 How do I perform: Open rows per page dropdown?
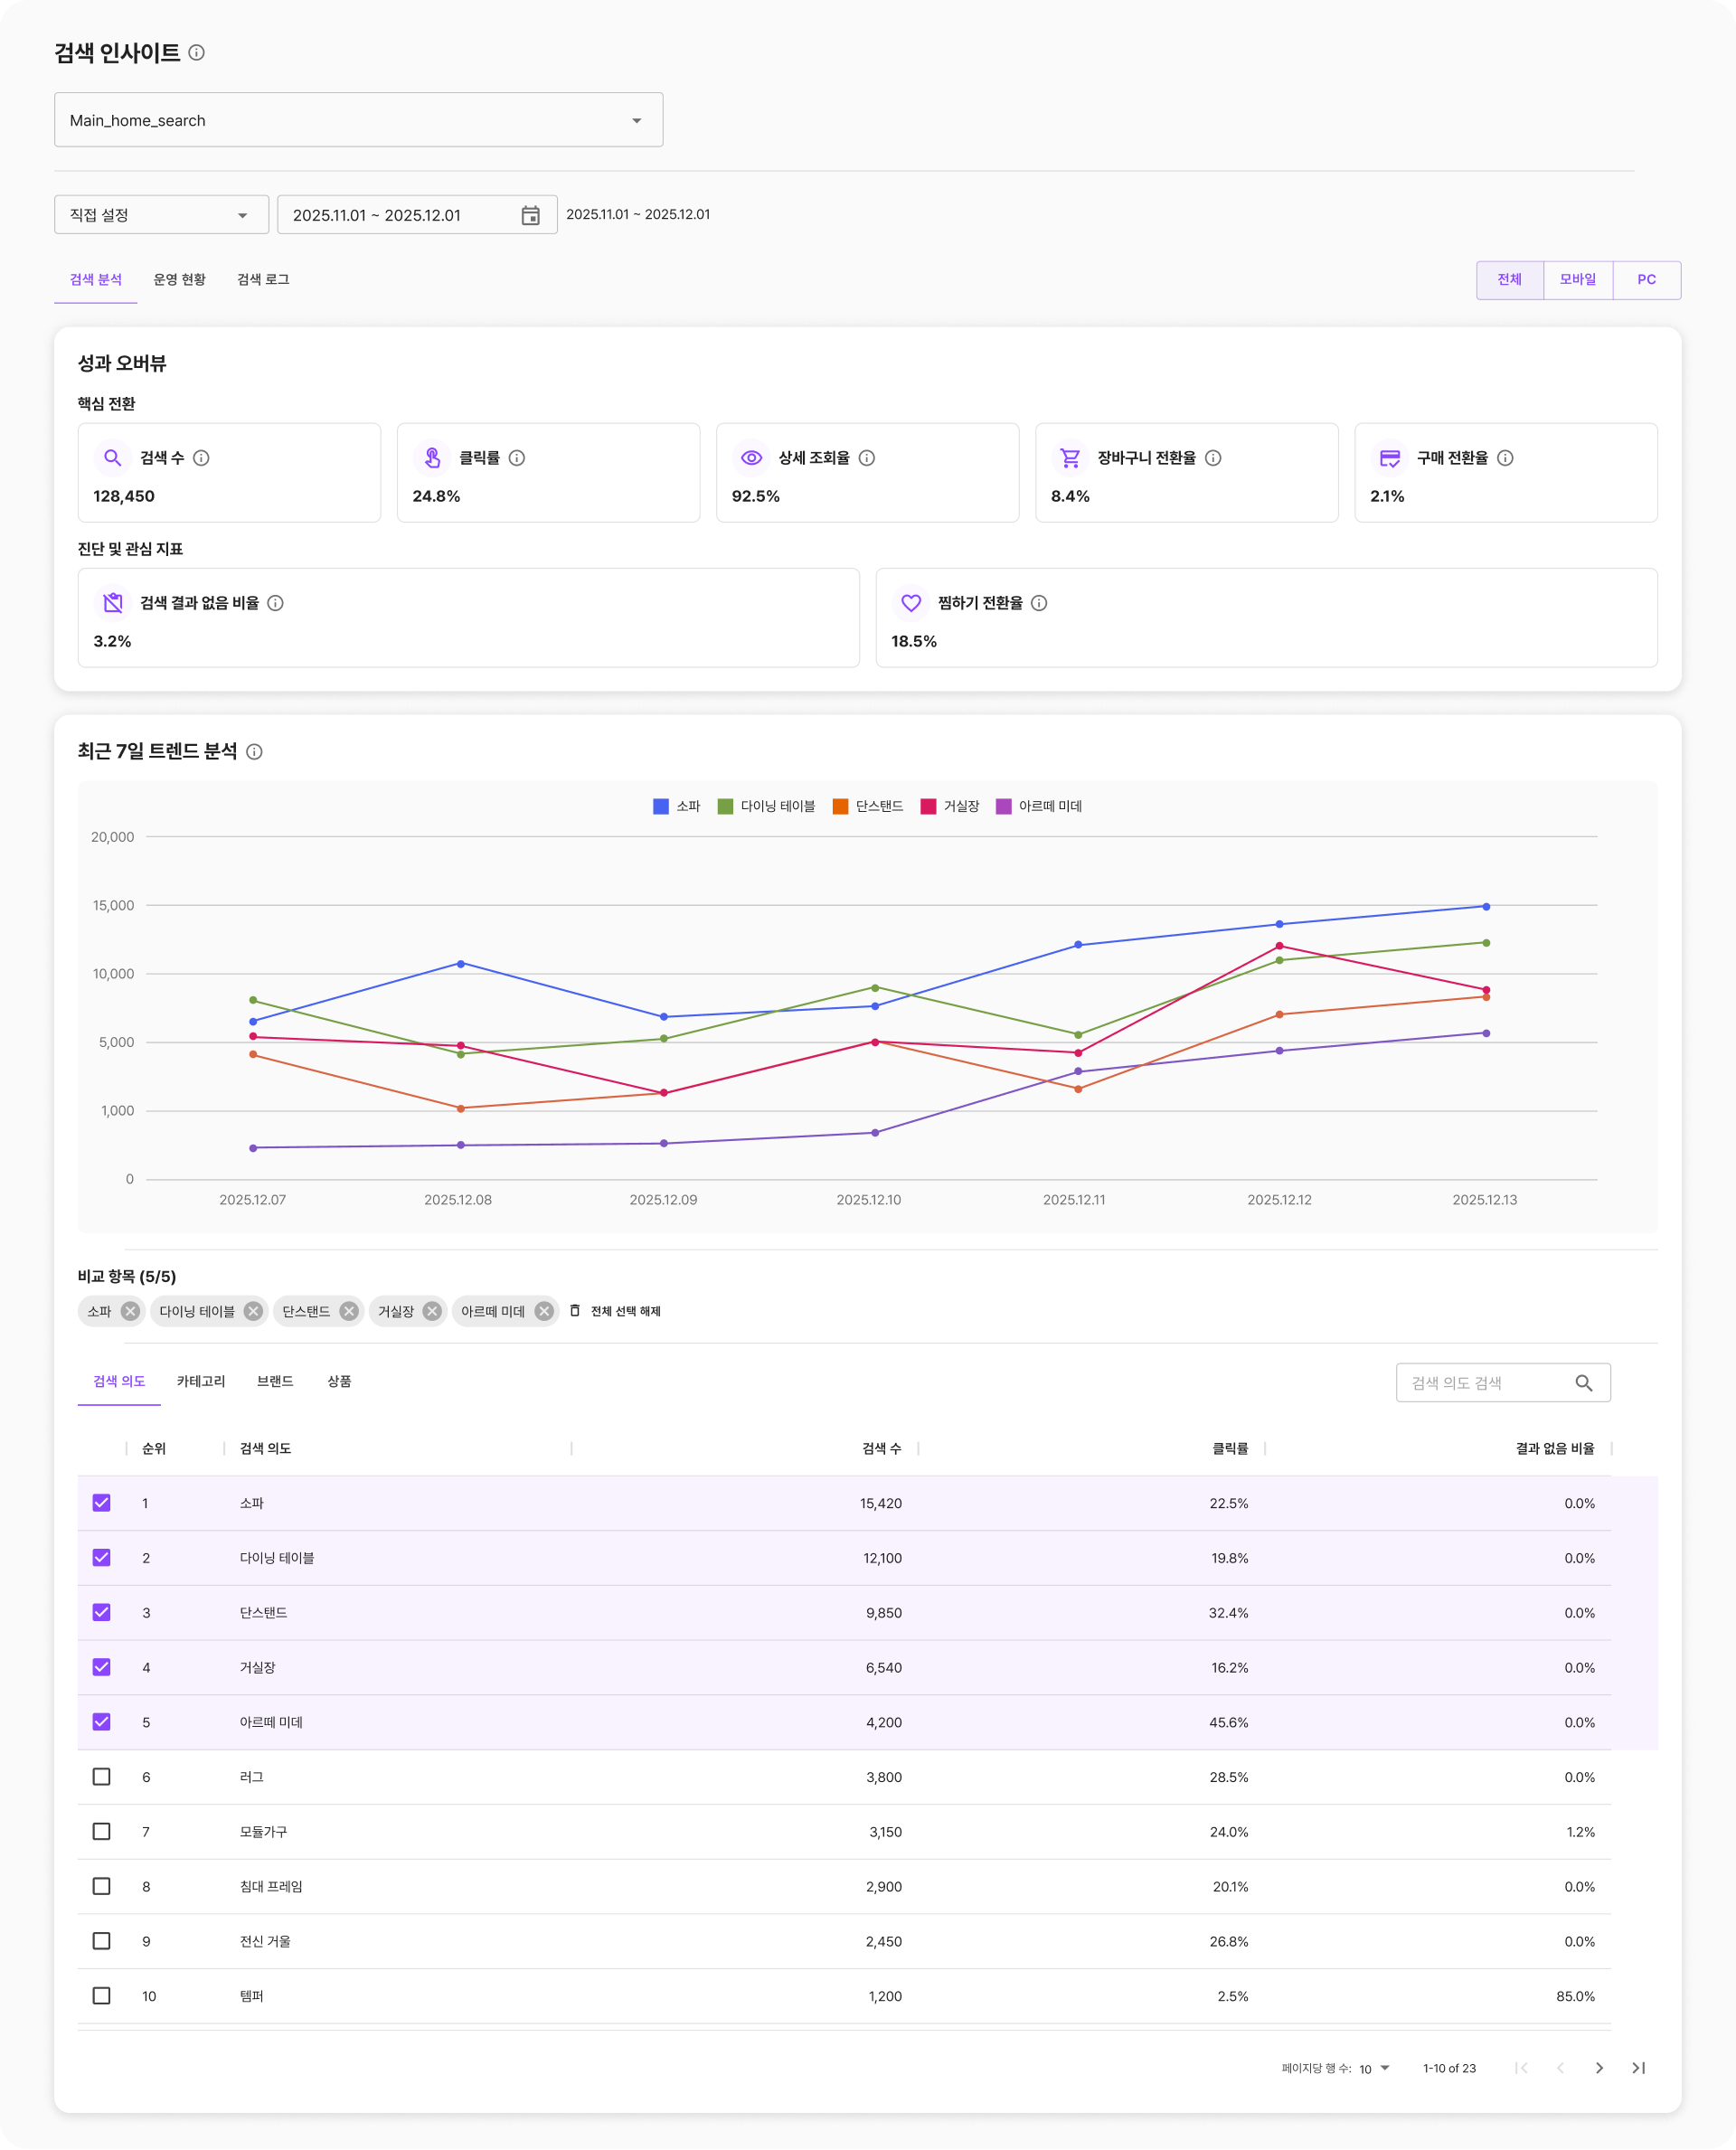coord(1375,2069)
